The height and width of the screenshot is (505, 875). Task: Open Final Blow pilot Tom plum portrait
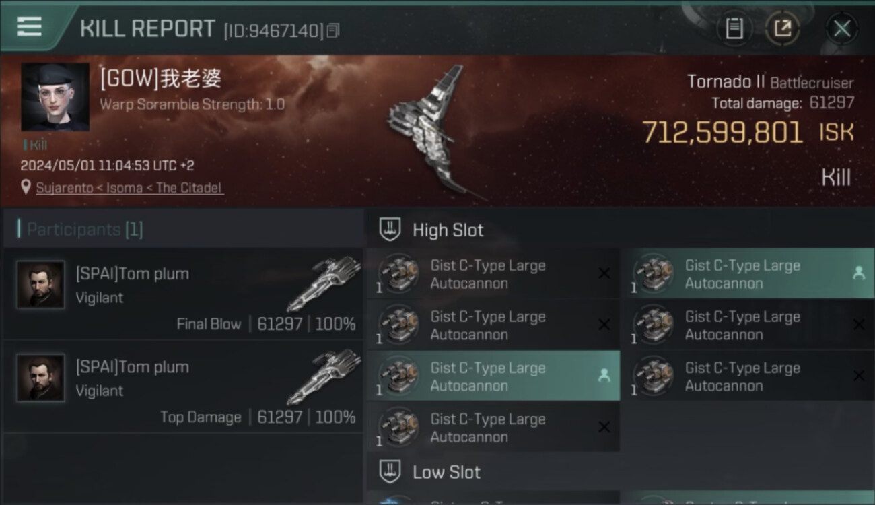41,285
